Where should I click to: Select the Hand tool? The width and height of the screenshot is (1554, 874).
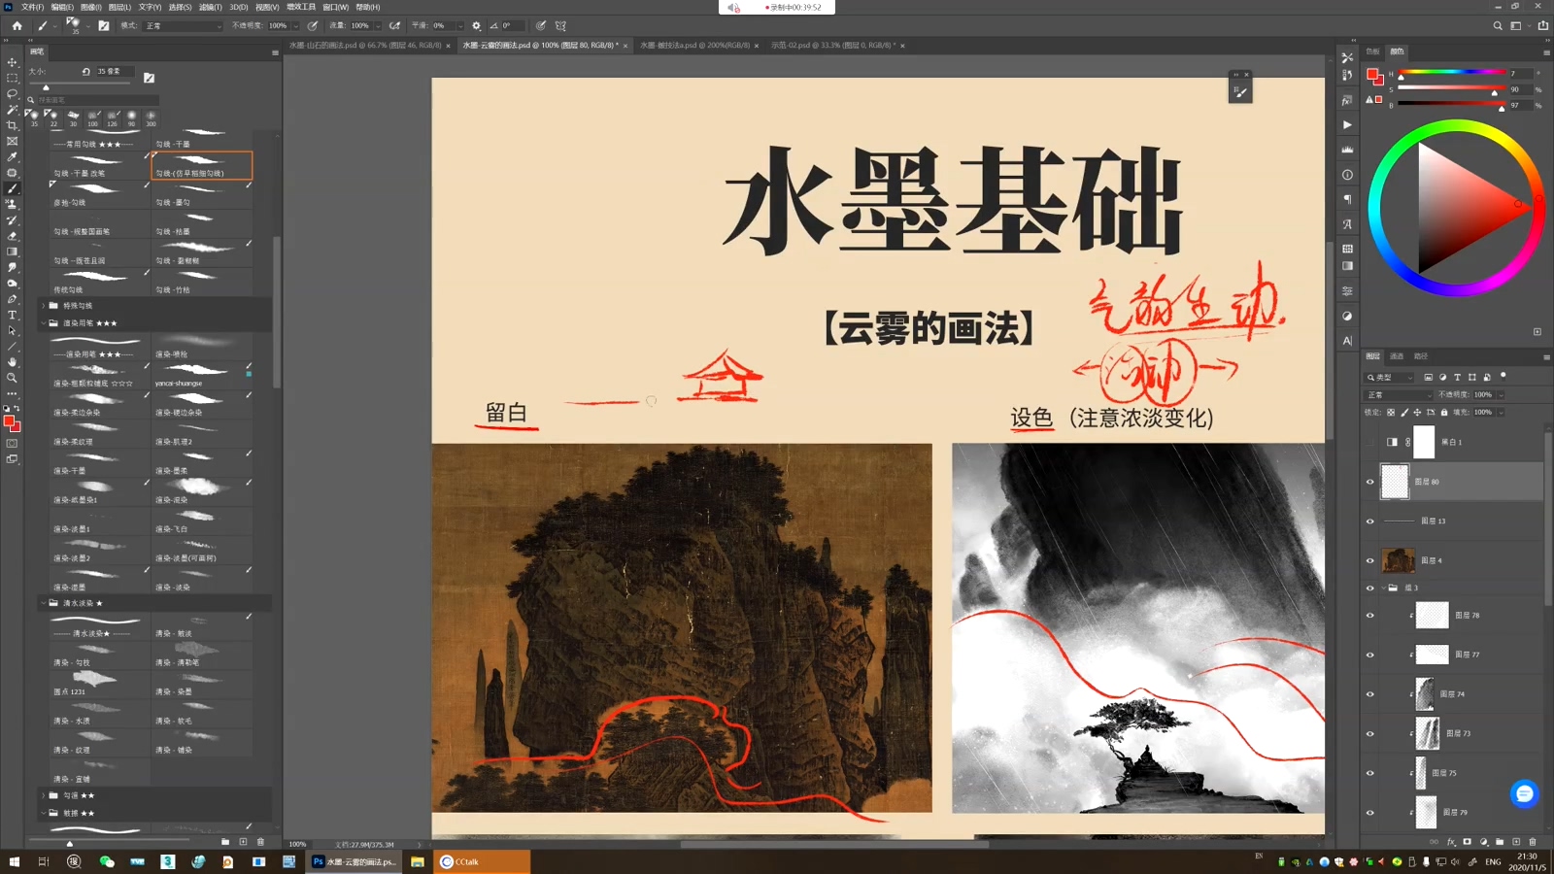click(12, 362)
